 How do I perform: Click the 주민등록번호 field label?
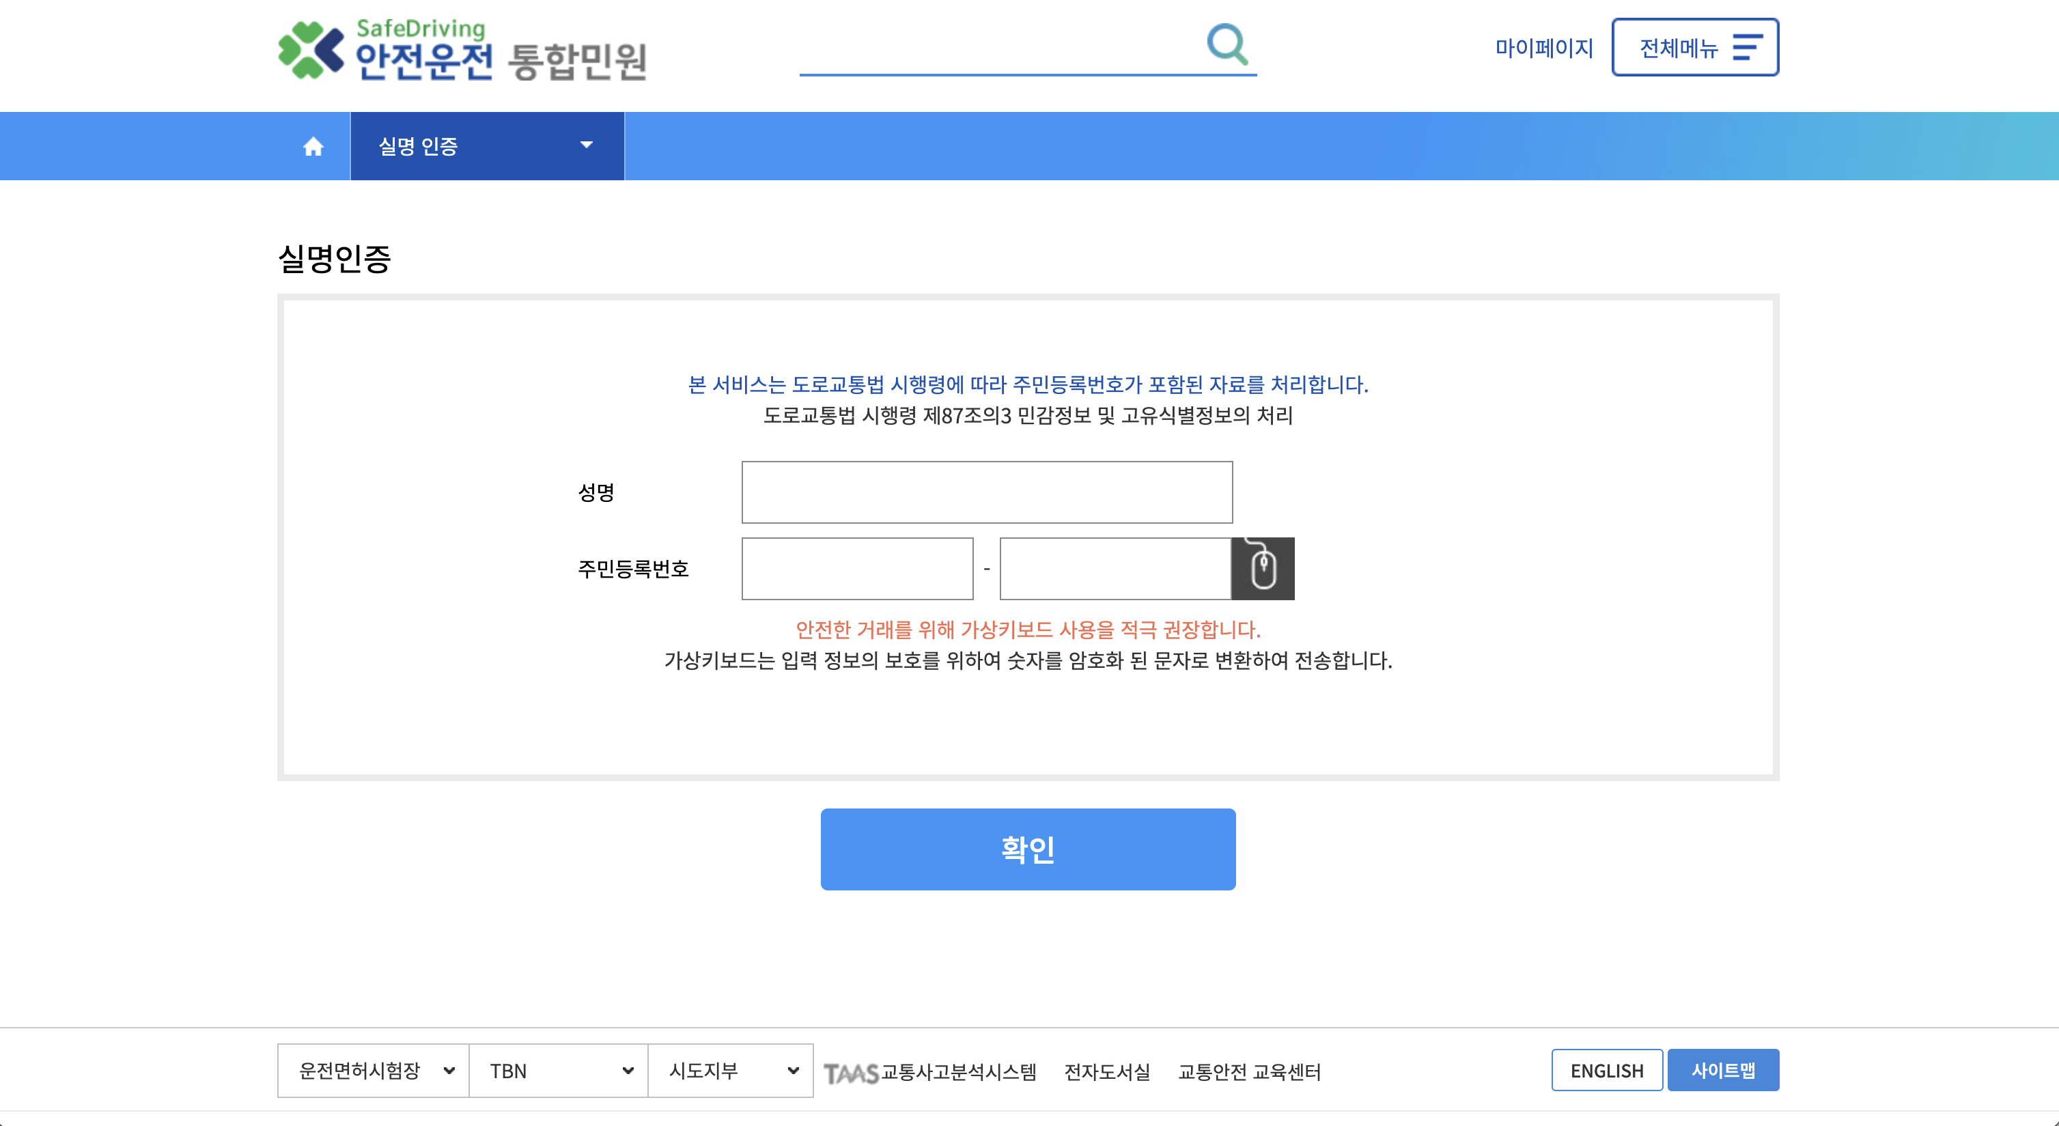pyautogui.click(x=633, y=568)
